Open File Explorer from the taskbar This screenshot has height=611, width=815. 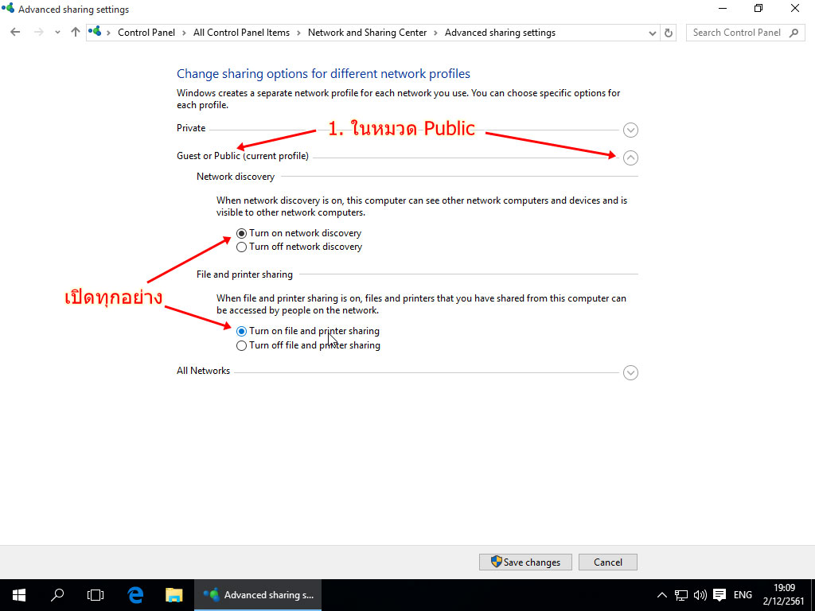coord(174,594)
